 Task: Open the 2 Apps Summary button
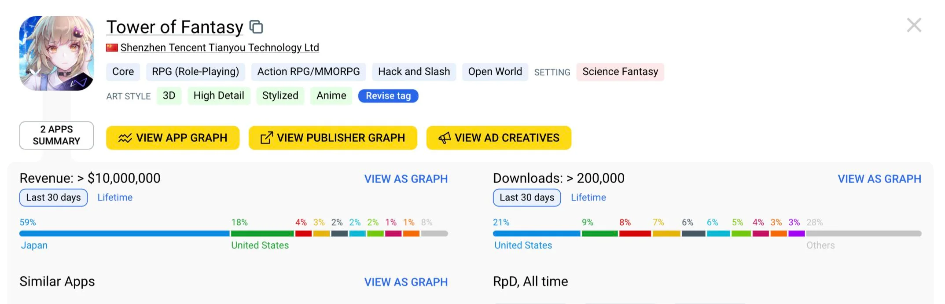(x=57, y=136)
